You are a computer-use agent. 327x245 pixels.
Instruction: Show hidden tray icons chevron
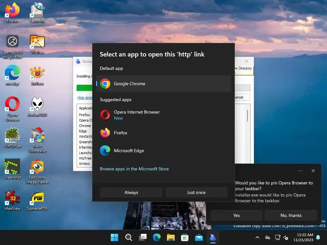pos(257,237)
